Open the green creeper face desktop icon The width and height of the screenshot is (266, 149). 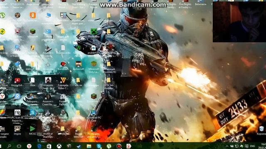click(x=94, y=33)
